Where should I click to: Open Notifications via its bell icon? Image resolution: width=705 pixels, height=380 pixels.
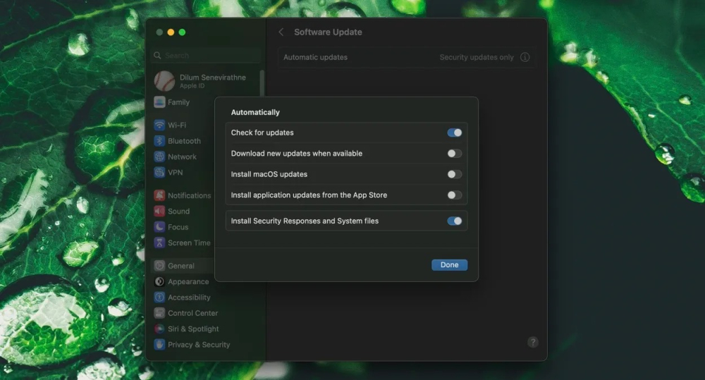(x=160, y=195)
